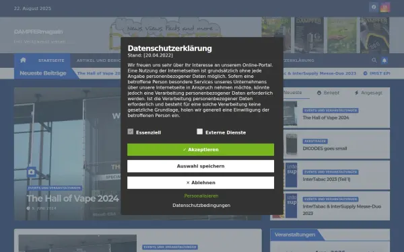Click the green Akzeptieren button

[201, 150]
